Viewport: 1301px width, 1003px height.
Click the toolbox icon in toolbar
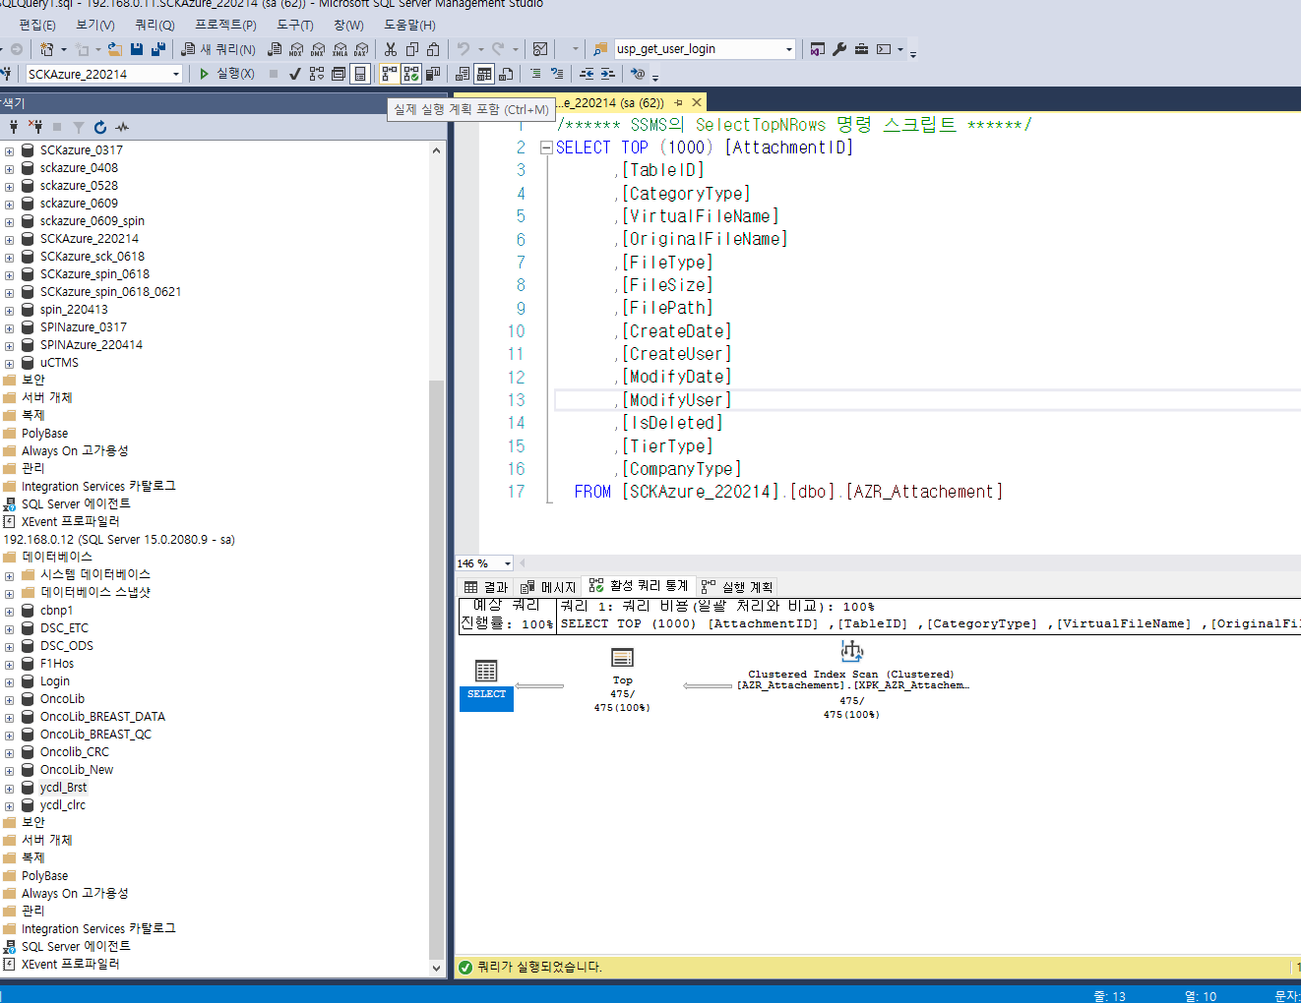click(x=861, y=49)
